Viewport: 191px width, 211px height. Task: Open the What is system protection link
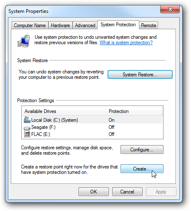tap(126, 43)
